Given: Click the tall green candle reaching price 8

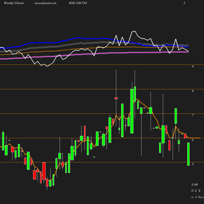Looking at the screenshot, I should [132, 111].
